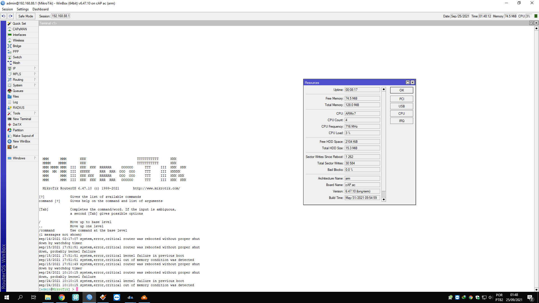Viewport: 539px width, 303px height.
Task: Expand the Windows submenu in sidebar
Action: [35, 158]
